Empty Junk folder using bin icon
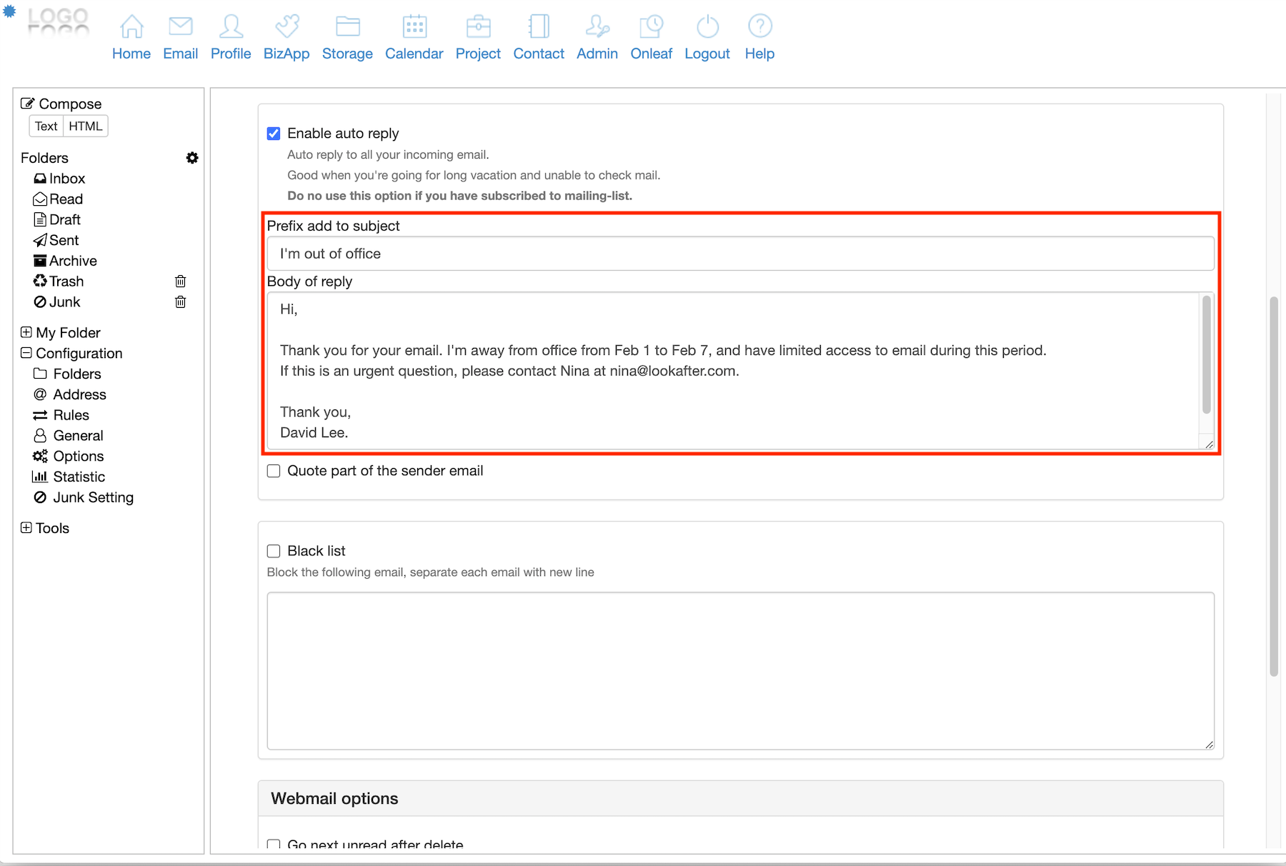 point(181,302)
